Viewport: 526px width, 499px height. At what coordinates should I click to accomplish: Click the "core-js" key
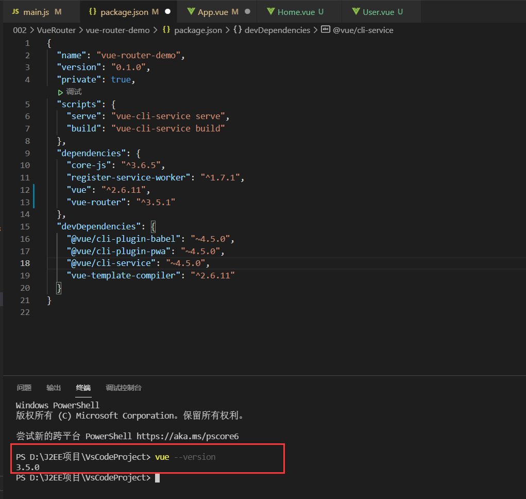click(89, 165)
